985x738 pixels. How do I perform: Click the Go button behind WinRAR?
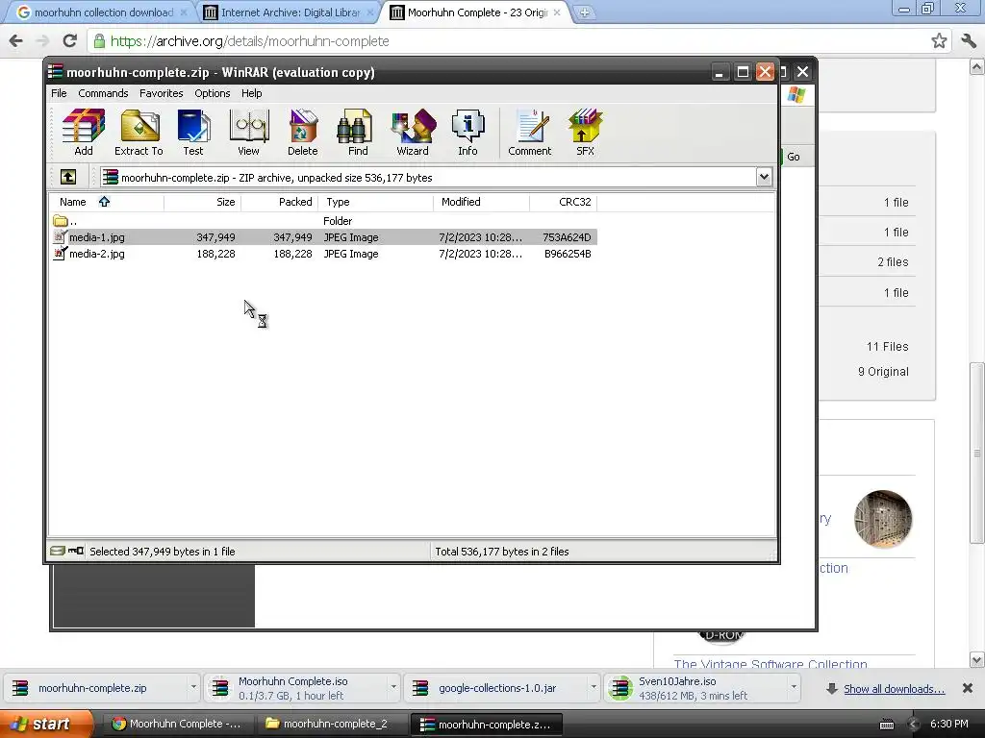click(x=794, y=157)
